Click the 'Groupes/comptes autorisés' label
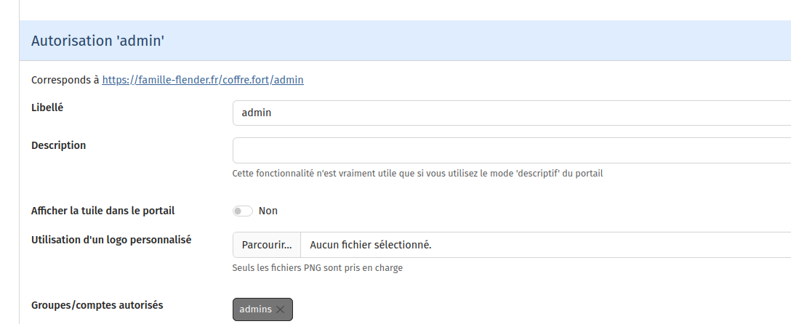The image size is (791, 324). click(x=97, y=305)
